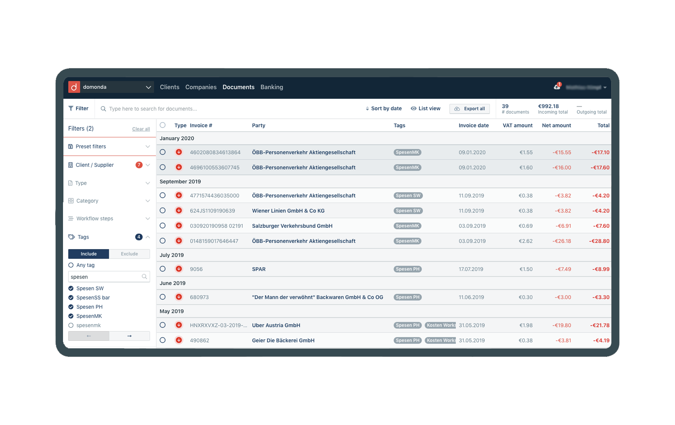Toggle the List view mode

(425, 109)
